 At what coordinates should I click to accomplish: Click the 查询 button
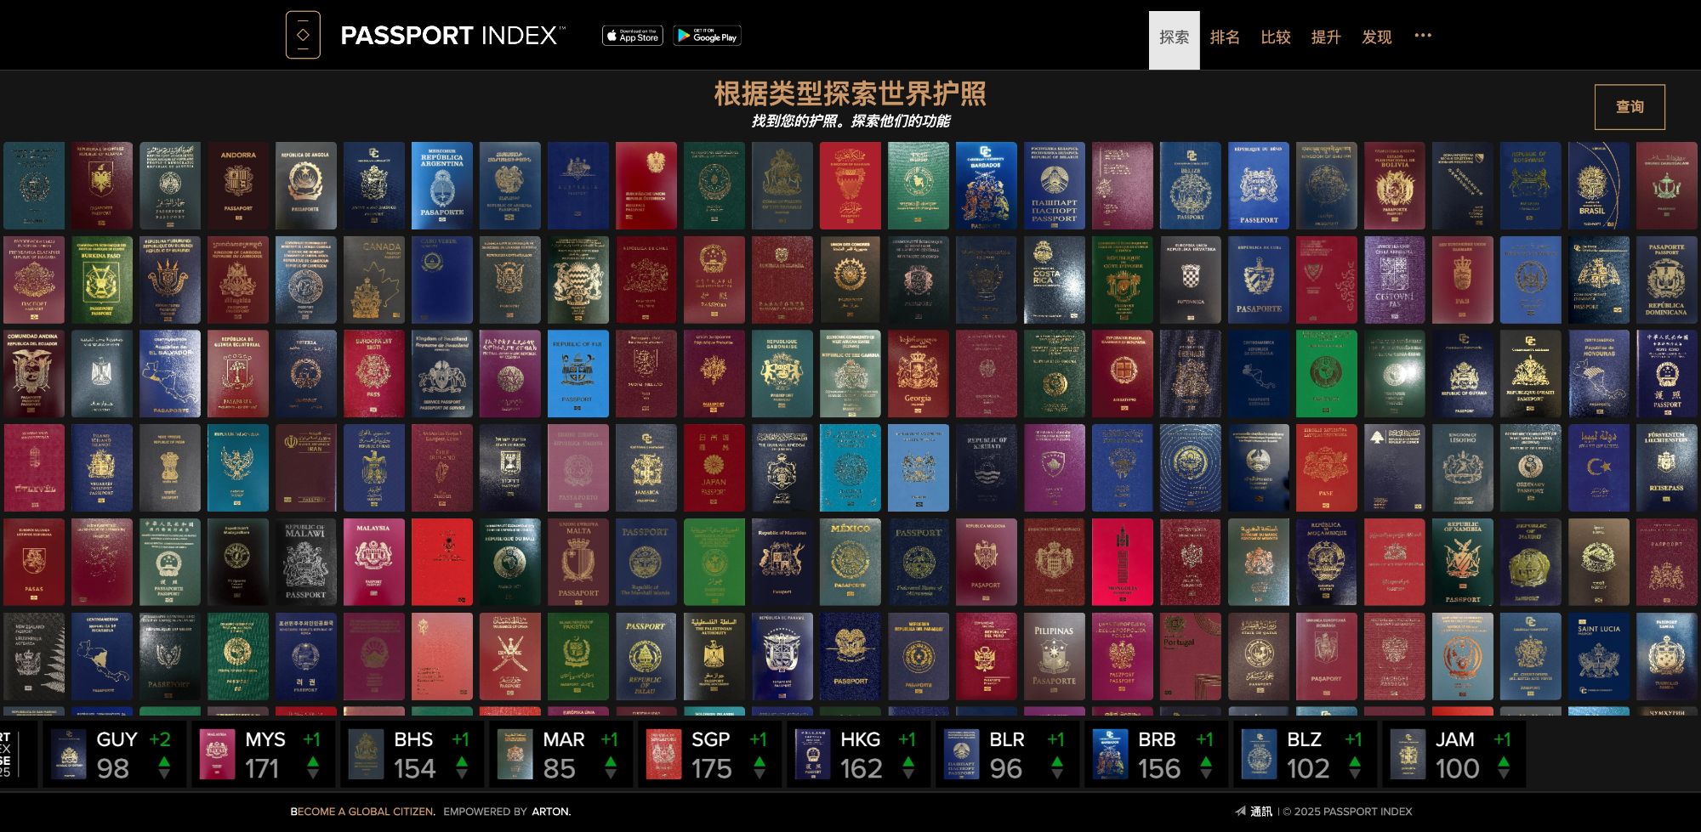point(1630,107)
